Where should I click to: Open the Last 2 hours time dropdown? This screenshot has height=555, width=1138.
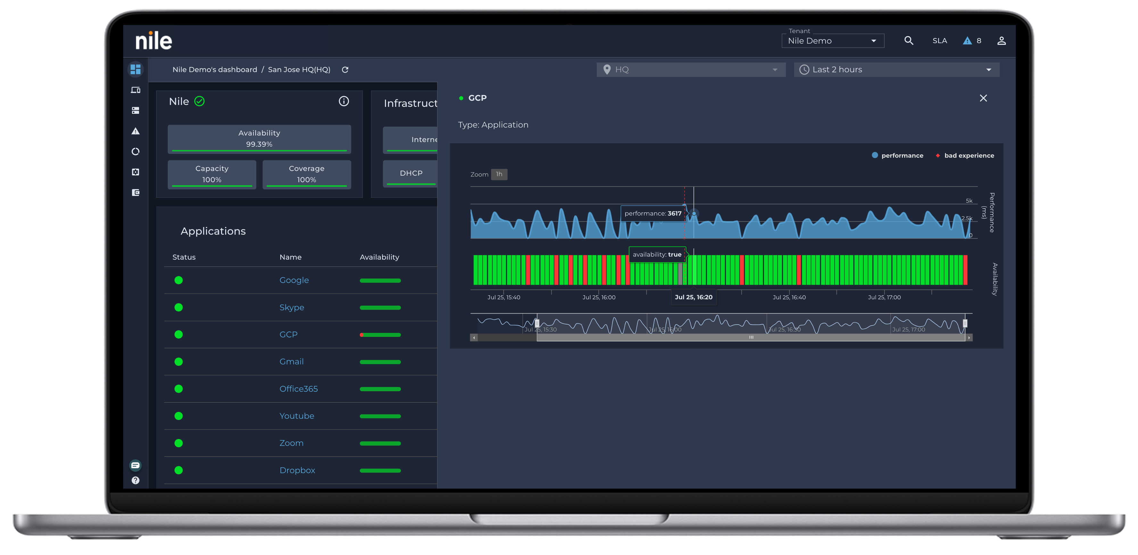(x=896, y=70)
